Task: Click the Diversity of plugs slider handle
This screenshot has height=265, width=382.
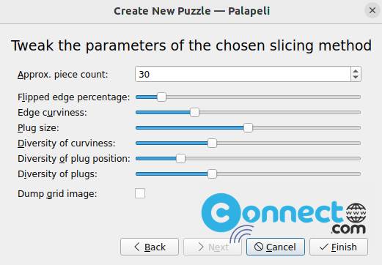Action: click(x=212, y=174)
